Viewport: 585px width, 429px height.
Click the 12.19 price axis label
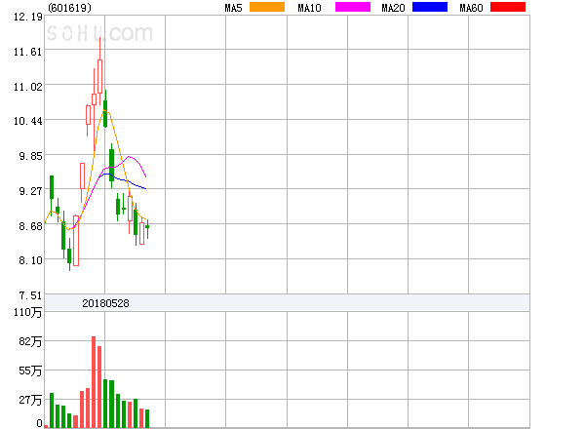point(28,17)
